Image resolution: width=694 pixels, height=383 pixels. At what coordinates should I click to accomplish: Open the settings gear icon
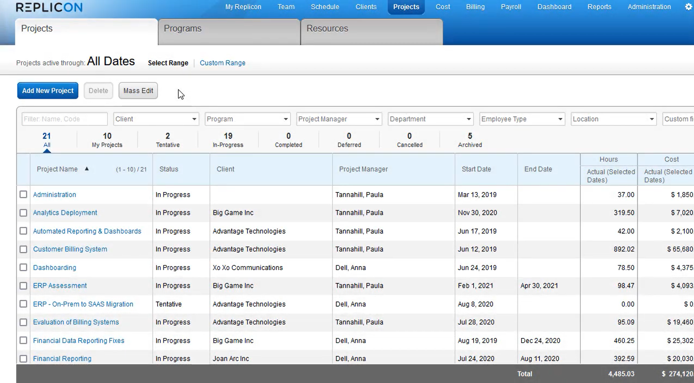pyautogui.click(x=688, y=7)
